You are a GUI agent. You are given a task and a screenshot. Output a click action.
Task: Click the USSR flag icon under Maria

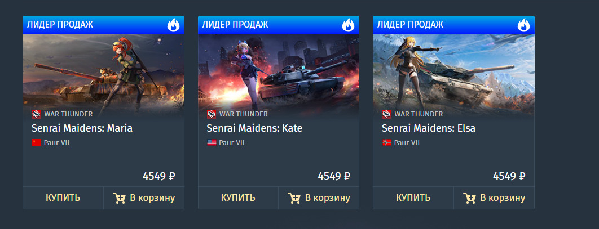[x=36, y=143]
